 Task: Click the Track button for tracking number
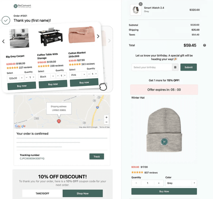click(x=97, y=157)
